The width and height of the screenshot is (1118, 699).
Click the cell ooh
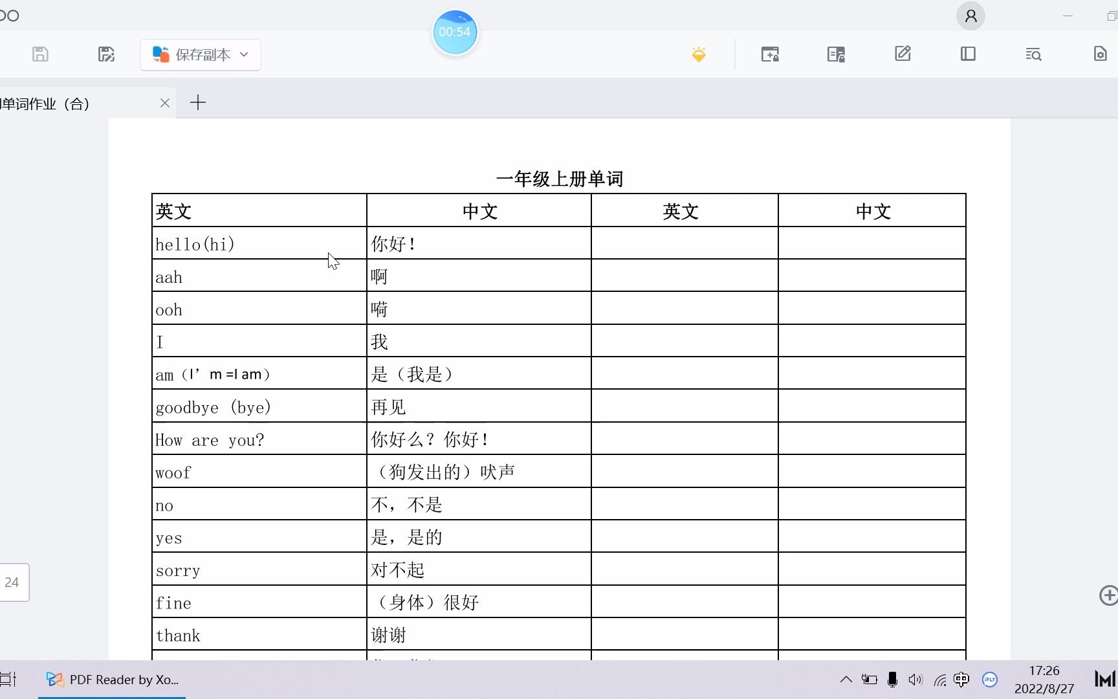coord(259,309)
